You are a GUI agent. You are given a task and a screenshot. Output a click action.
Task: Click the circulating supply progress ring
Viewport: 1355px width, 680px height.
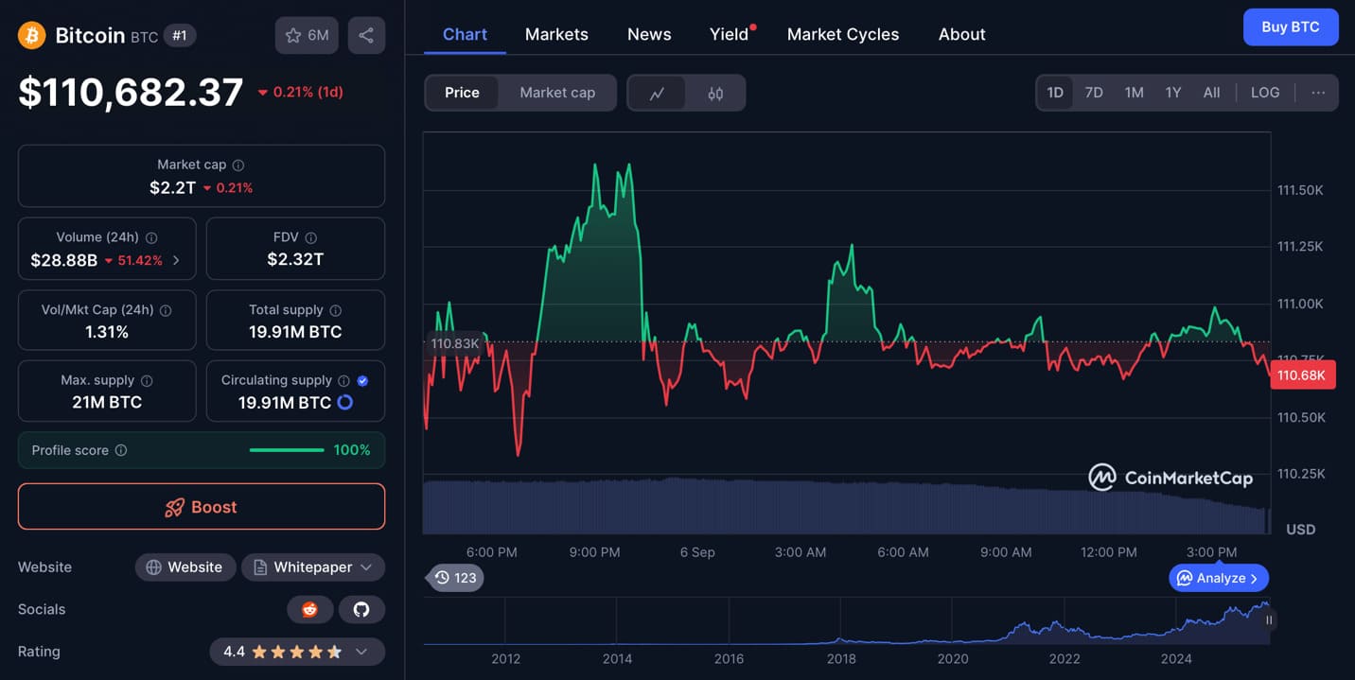point(345,402)
